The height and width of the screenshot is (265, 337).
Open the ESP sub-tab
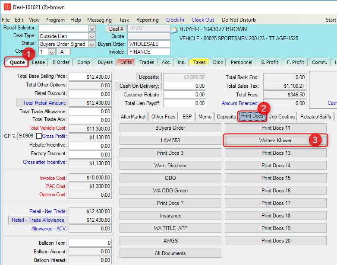[x=187, y=117]
